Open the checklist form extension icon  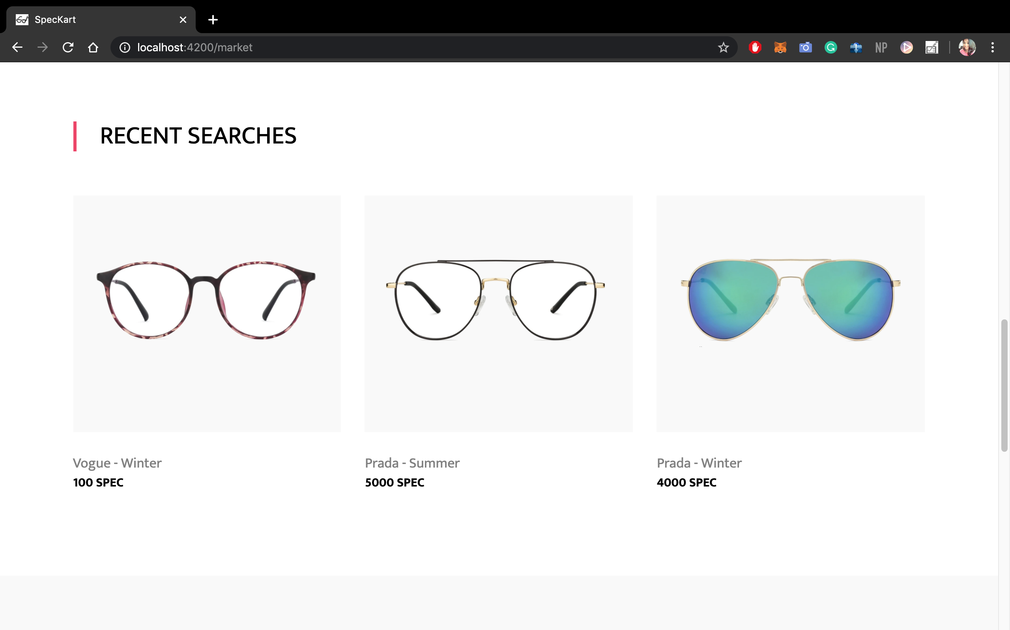(x=931, y=47)
